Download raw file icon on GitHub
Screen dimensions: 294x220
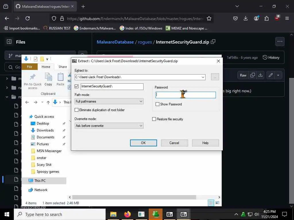tap(260, 75)
